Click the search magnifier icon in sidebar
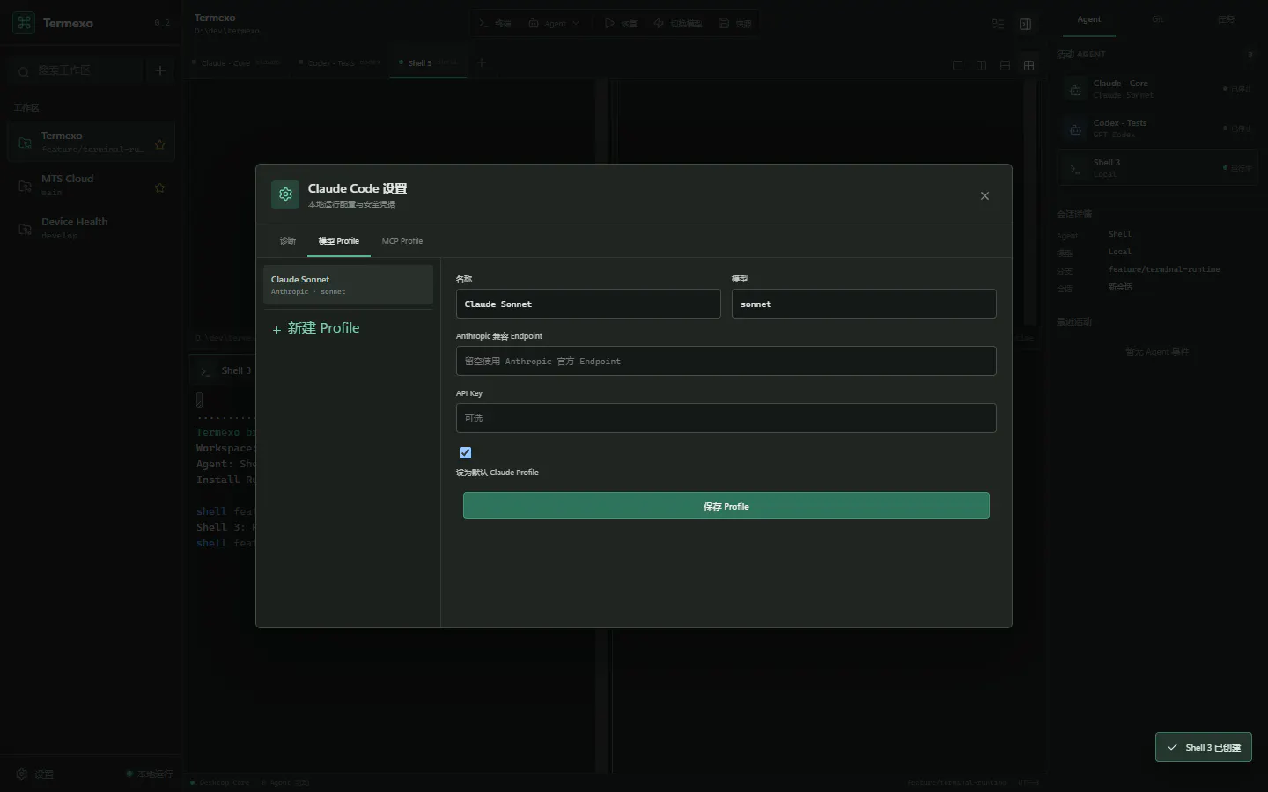 coord(24,71)
